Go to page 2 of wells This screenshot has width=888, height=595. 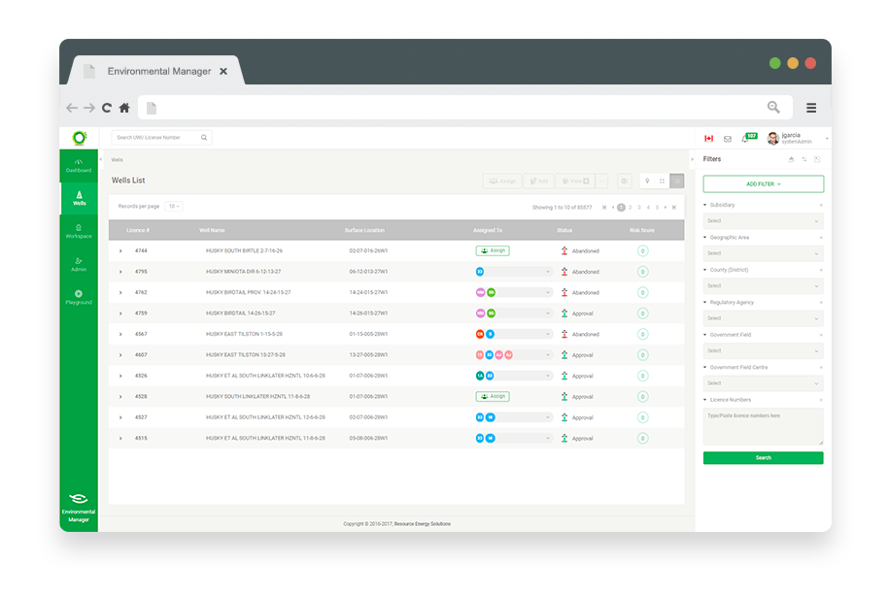click(631, 208)
